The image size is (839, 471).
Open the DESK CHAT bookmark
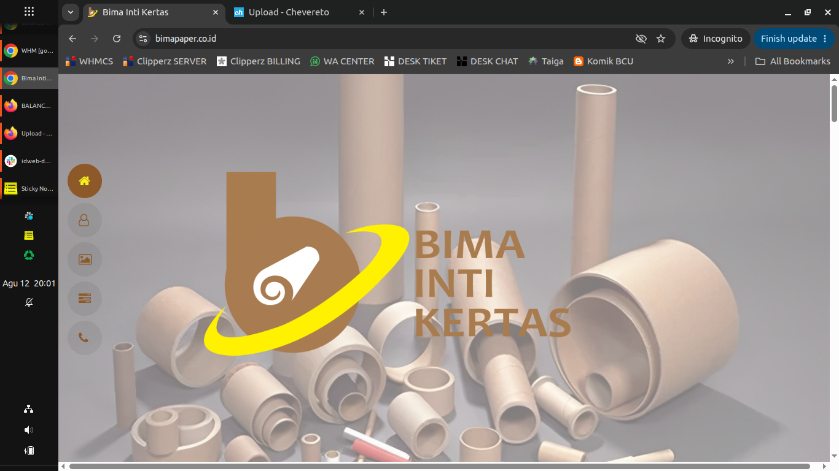pos(488,61)
